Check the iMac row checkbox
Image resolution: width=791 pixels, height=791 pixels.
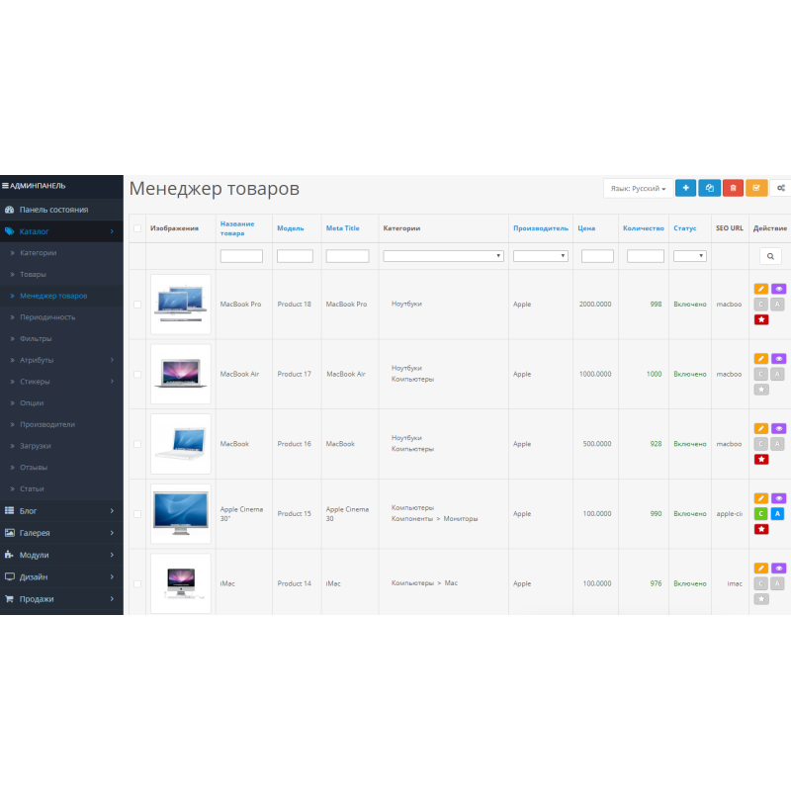pyautogui.click(x=137, y=583)
